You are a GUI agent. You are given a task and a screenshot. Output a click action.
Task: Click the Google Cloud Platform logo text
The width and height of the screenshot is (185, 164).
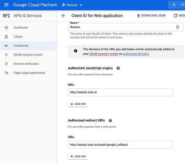click(x=35, y=5)
